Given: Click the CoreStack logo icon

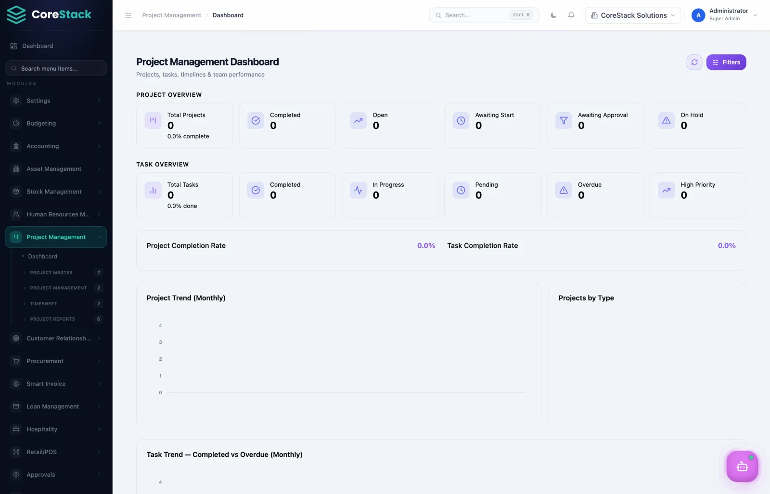Looking at the screenshot, I should 16,15.
